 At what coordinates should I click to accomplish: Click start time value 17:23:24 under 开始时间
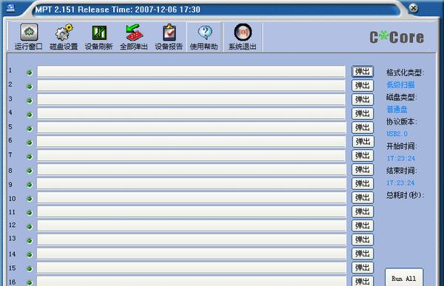(x=400, y=158)
